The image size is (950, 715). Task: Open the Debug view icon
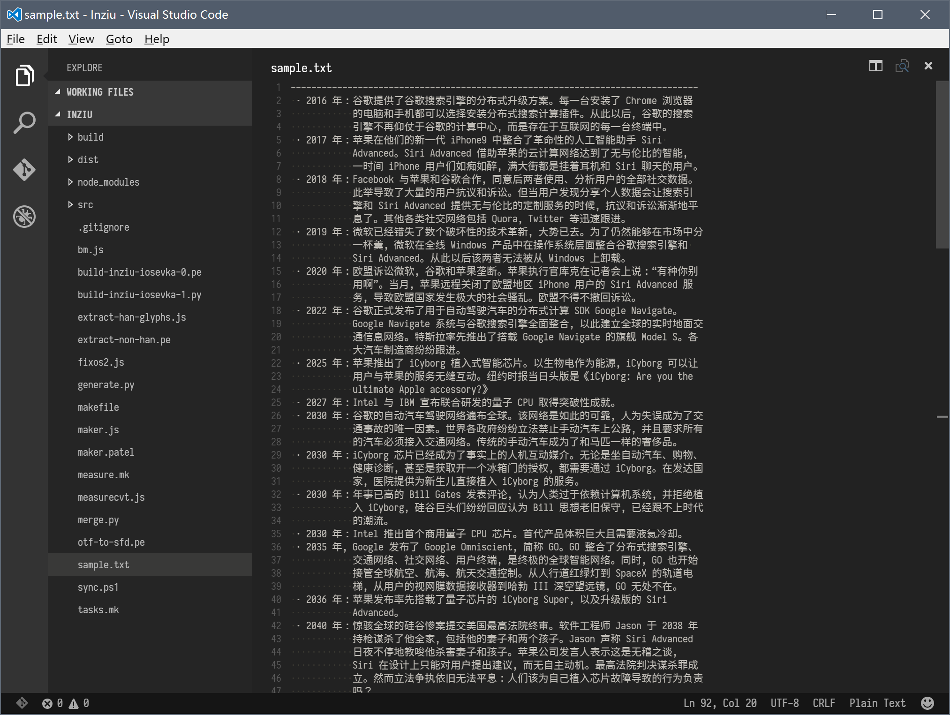(x=24, y=217)
